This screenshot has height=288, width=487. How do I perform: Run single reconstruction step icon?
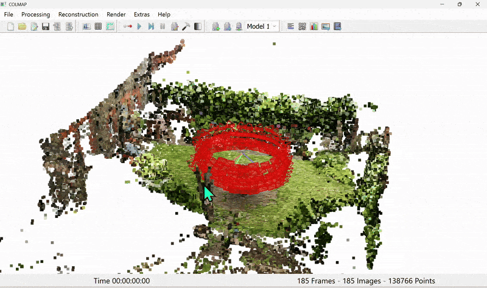[151, 27]
